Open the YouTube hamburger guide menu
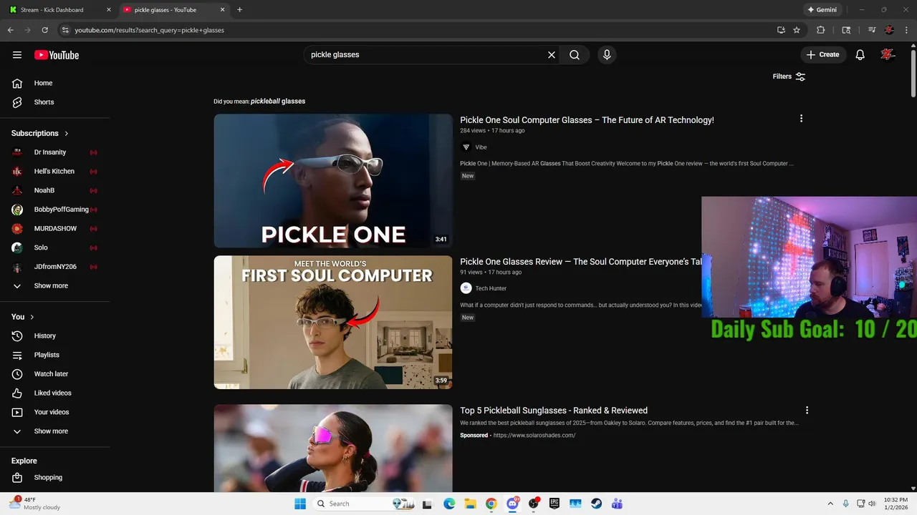This screenshot has width=917, height=515. point(17,55)
